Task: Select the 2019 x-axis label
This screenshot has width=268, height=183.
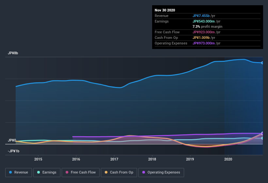Action: click(190, 159)
